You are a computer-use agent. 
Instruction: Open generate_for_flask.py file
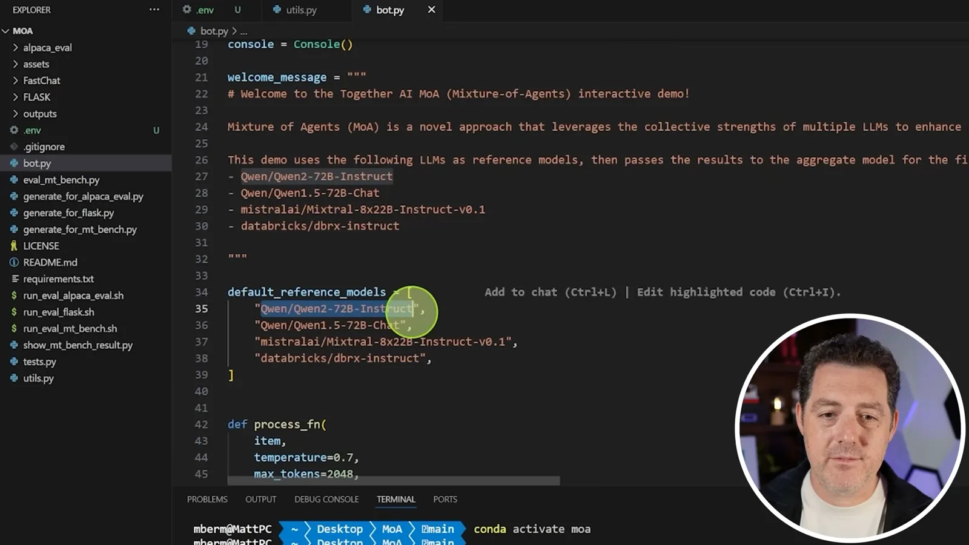68,213
